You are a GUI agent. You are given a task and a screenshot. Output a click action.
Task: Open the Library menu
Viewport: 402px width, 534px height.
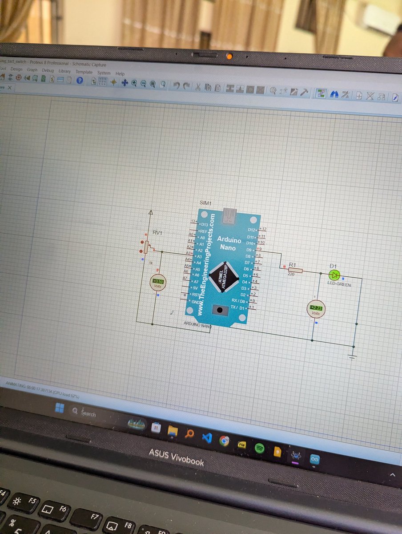[65, 71]
